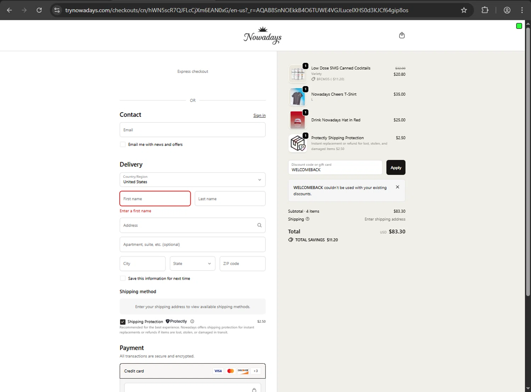Click the scrollbar down arrow

pyautogui.click(x=528, y=389)
